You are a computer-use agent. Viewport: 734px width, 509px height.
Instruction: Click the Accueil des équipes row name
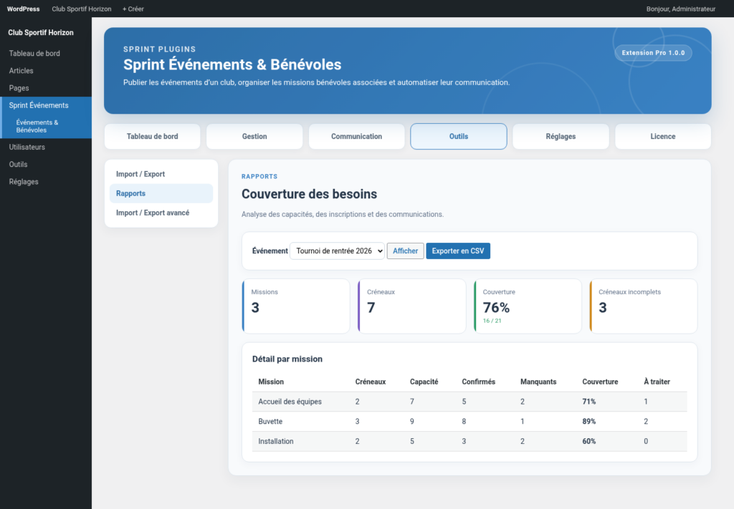click(x=290, y=402)
